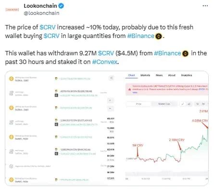Open the first $CRV cashtag link
Screen dimensions: 214x189
pos(48,27)
